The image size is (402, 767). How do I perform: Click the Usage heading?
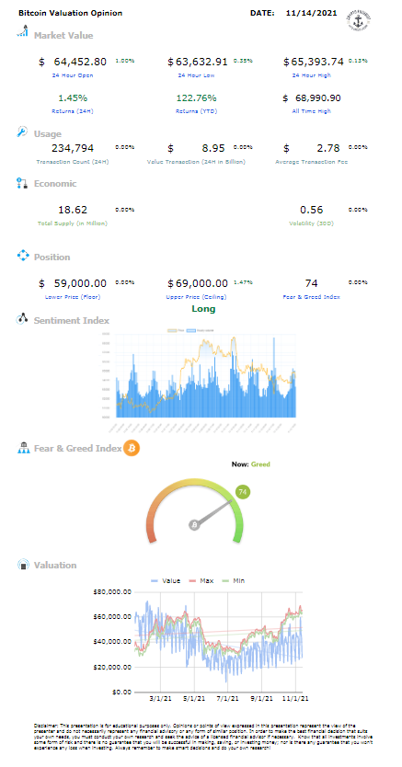pos(48,133)
